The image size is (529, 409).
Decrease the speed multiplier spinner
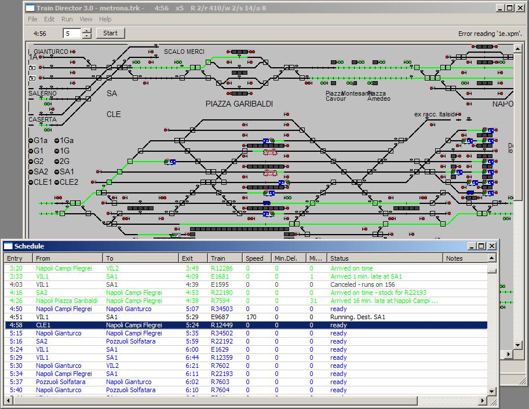87,36
